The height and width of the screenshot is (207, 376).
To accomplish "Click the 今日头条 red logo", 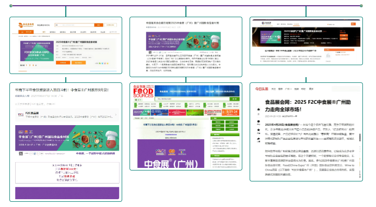I will point(262,89).
